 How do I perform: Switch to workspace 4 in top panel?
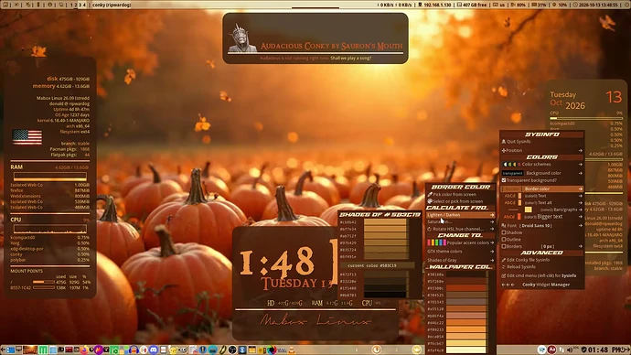84,5
